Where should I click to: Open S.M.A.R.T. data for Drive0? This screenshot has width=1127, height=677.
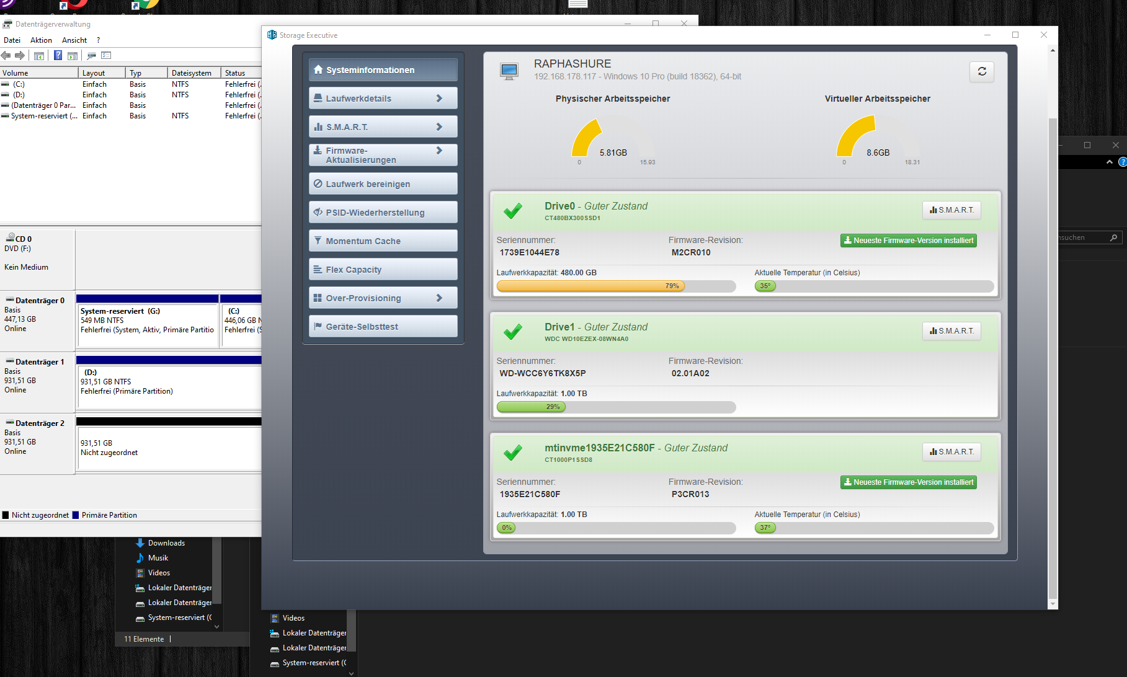[x=951, y=210]
